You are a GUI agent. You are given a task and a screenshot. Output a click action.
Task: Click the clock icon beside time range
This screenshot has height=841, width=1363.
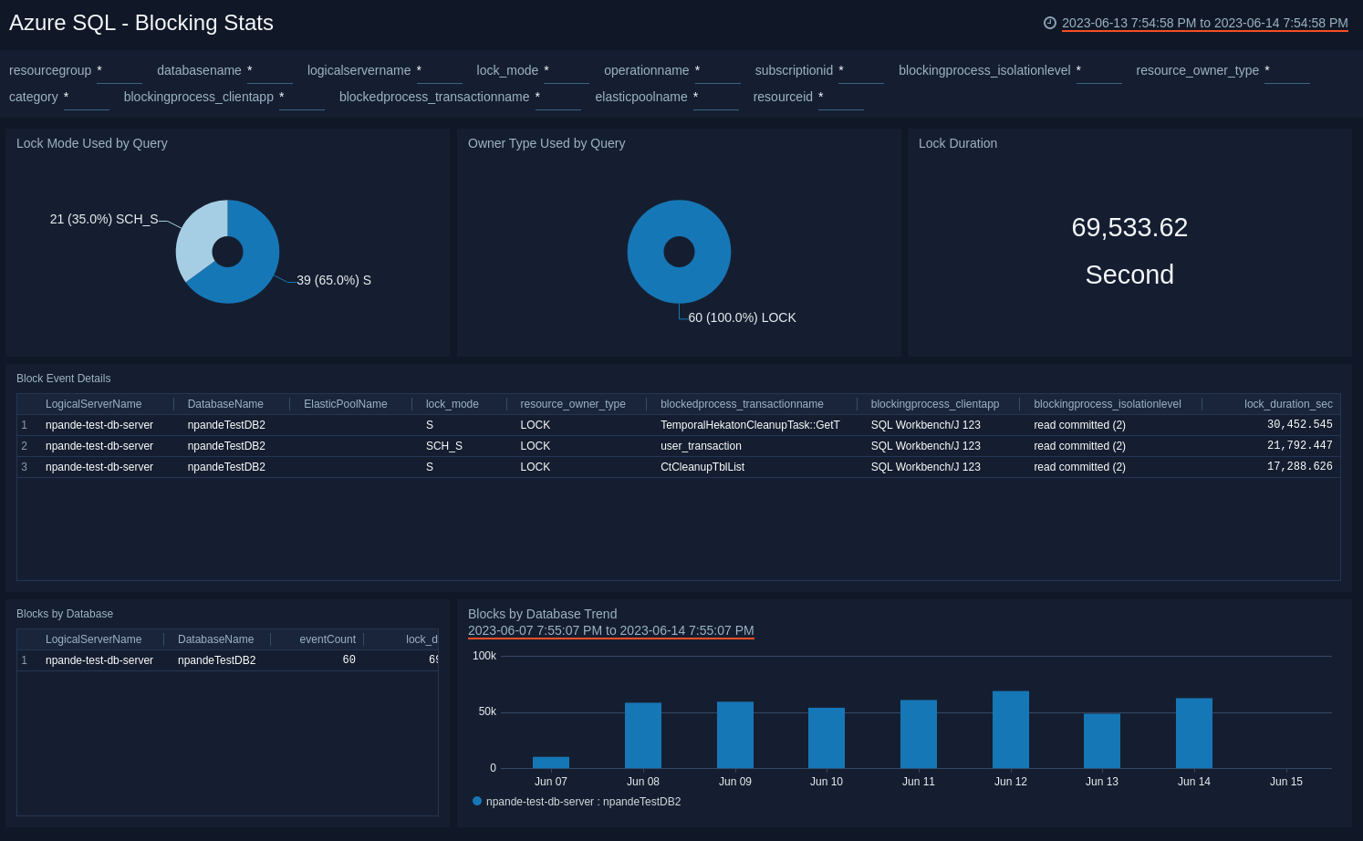1050,23
